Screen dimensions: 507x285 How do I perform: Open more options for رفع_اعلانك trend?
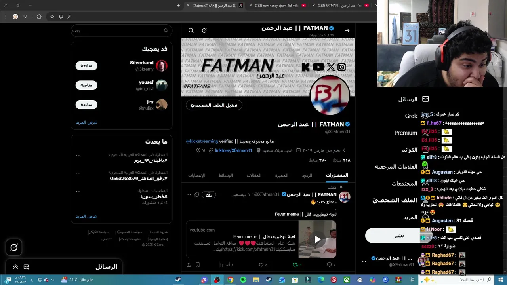[78, 173]
